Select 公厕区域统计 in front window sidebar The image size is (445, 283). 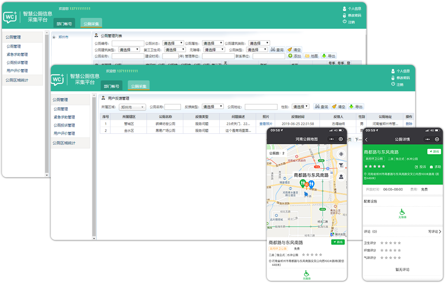click(x=64, y=143)
